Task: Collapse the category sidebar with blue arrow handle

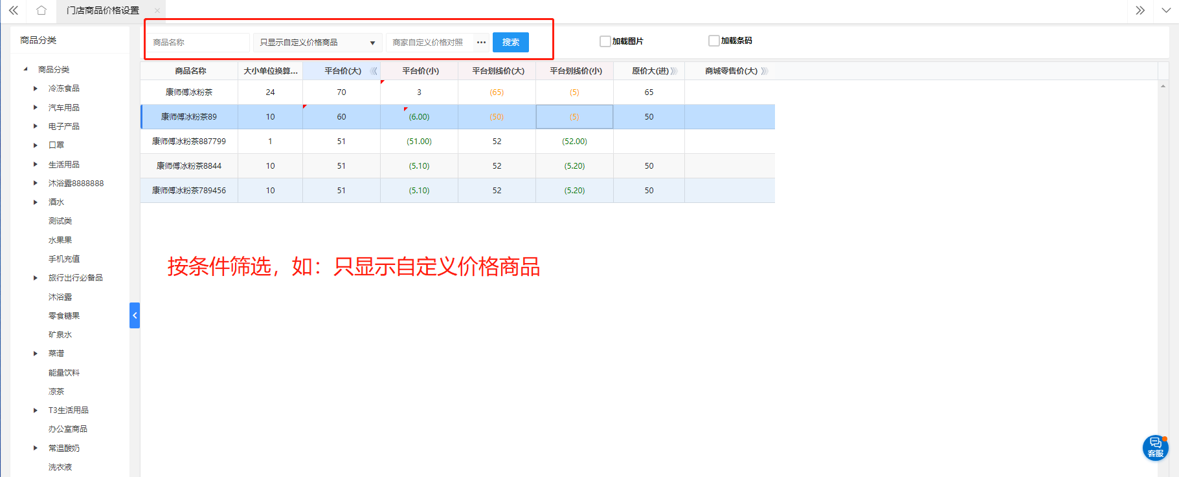Action: pyautogui.click(x=135, y=315)
